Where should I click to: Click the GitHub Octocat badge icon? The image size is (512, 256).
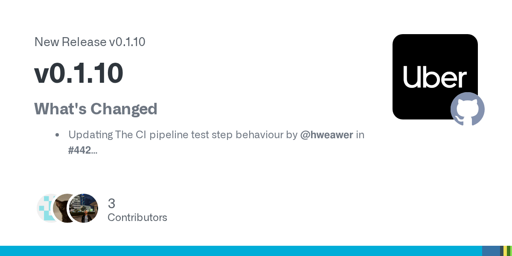point(468,109)
